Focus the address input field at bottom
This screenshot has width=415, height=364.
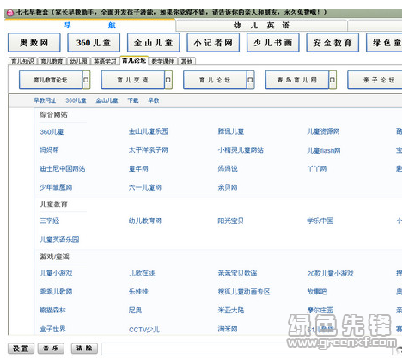247,349
